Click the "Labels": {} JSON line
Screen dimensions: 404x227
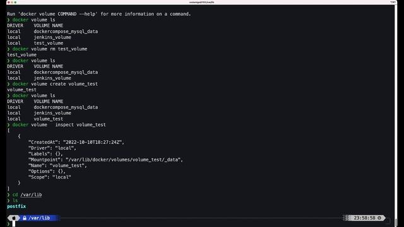click(x=45, y=154)
